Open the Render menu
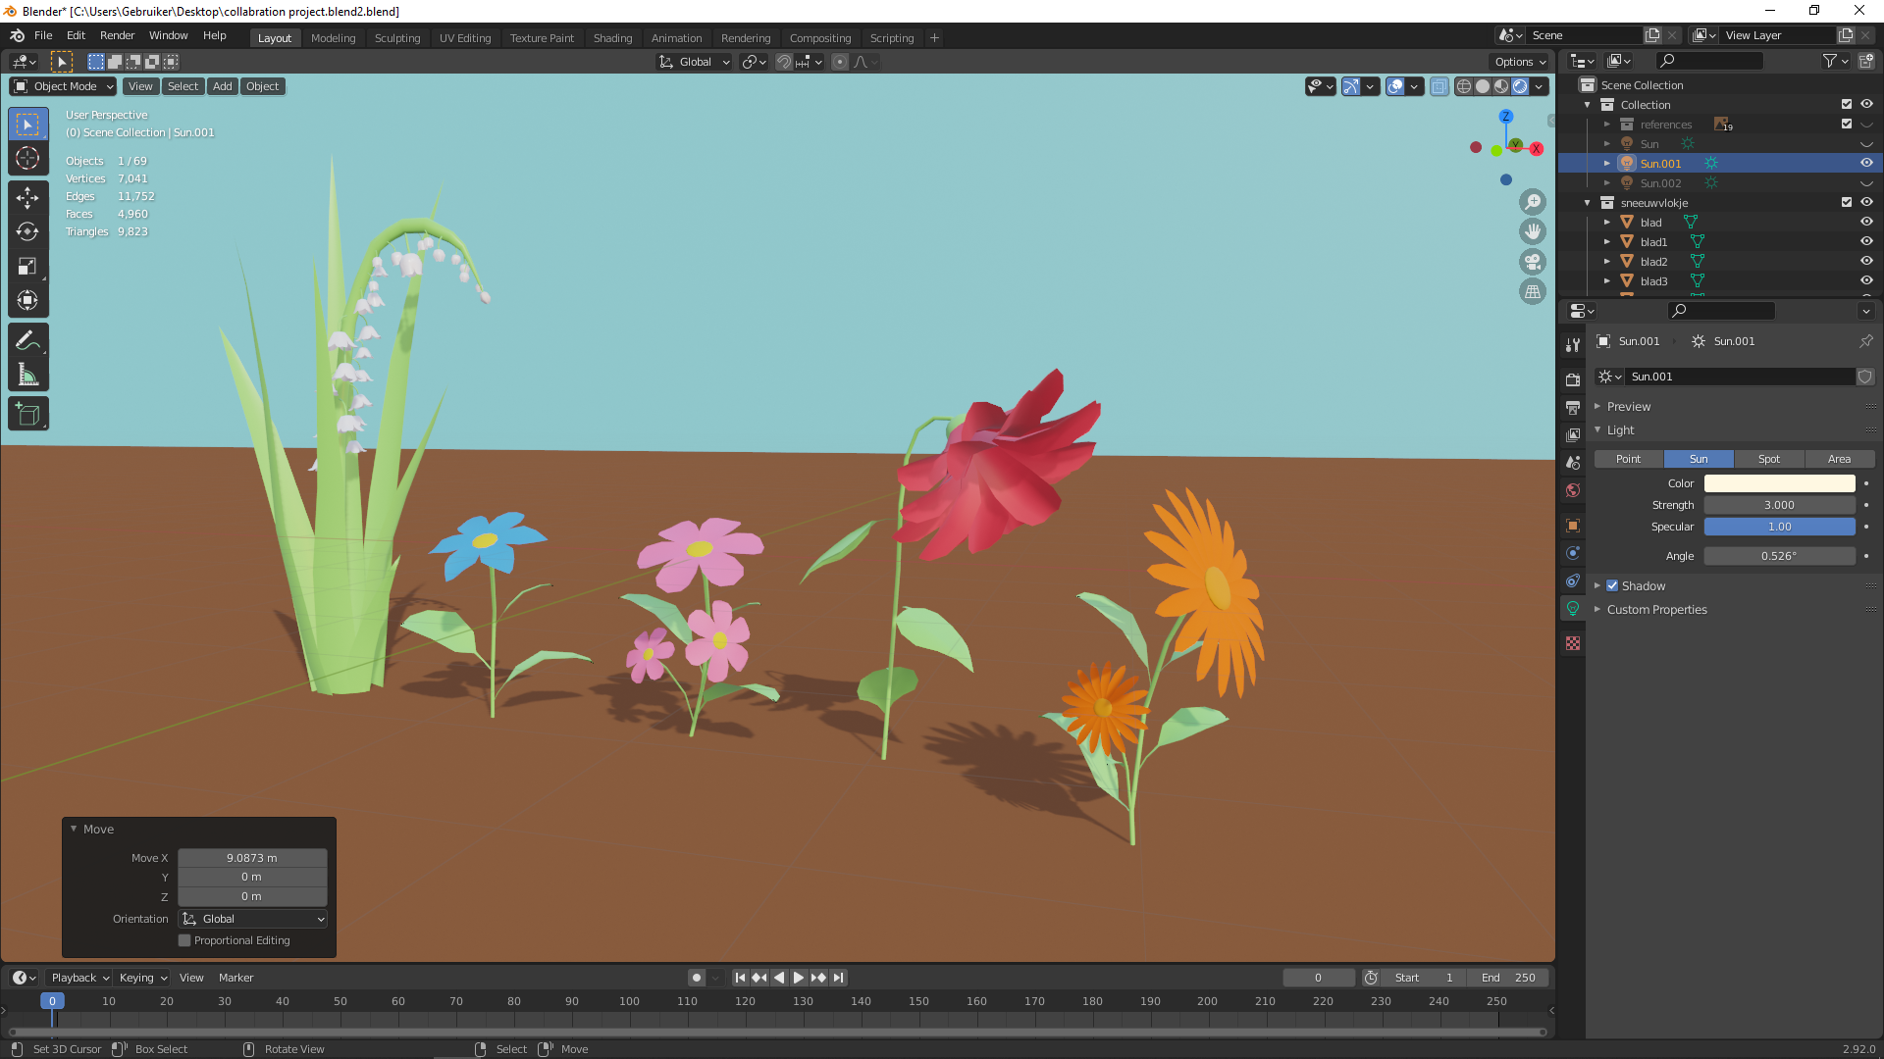 click(117, 35)
